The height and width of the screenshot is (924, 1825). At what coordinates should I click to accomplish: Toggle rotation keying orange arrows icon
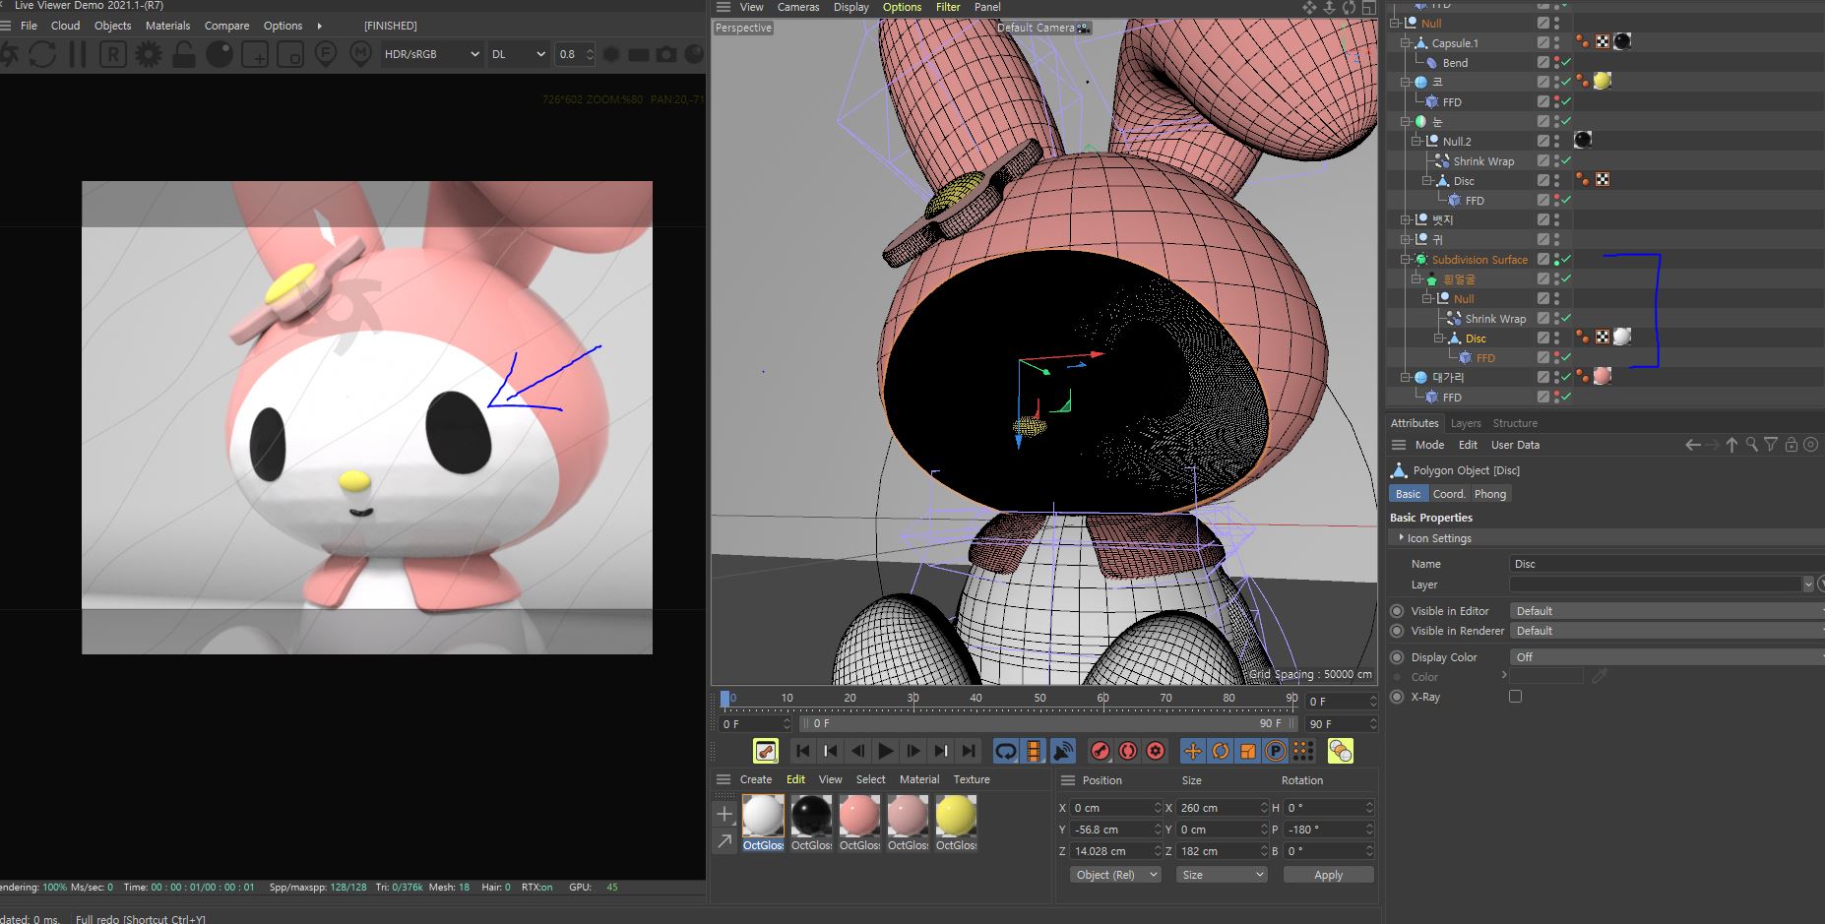click(x=1220, y=751)
